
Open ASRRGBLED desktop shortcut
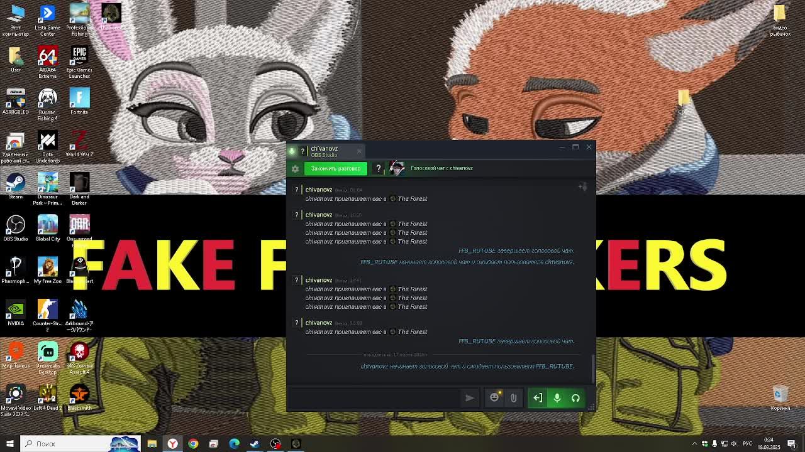16,102
